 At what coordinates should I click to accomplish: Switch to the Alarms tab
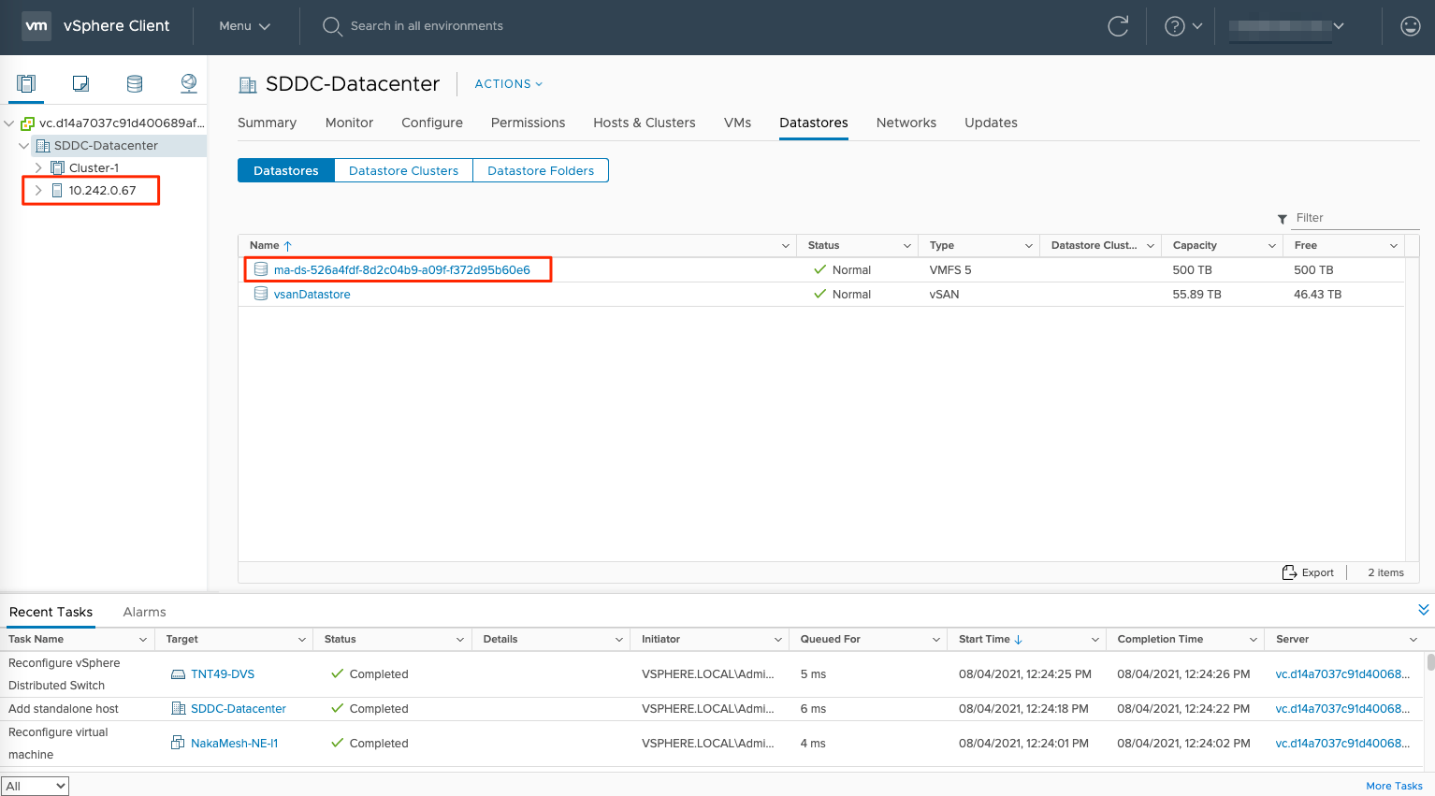[x=144, y=612]
